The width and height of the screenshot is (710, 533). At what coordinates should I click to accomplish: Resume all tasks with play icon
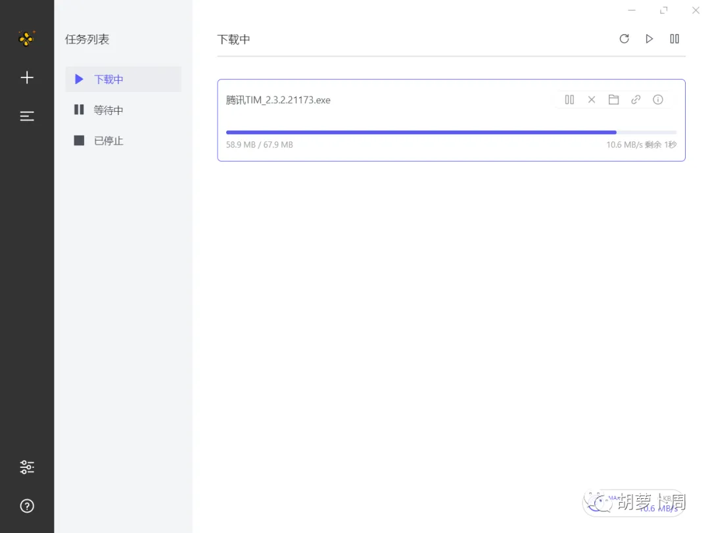click(x=650, y=39)
